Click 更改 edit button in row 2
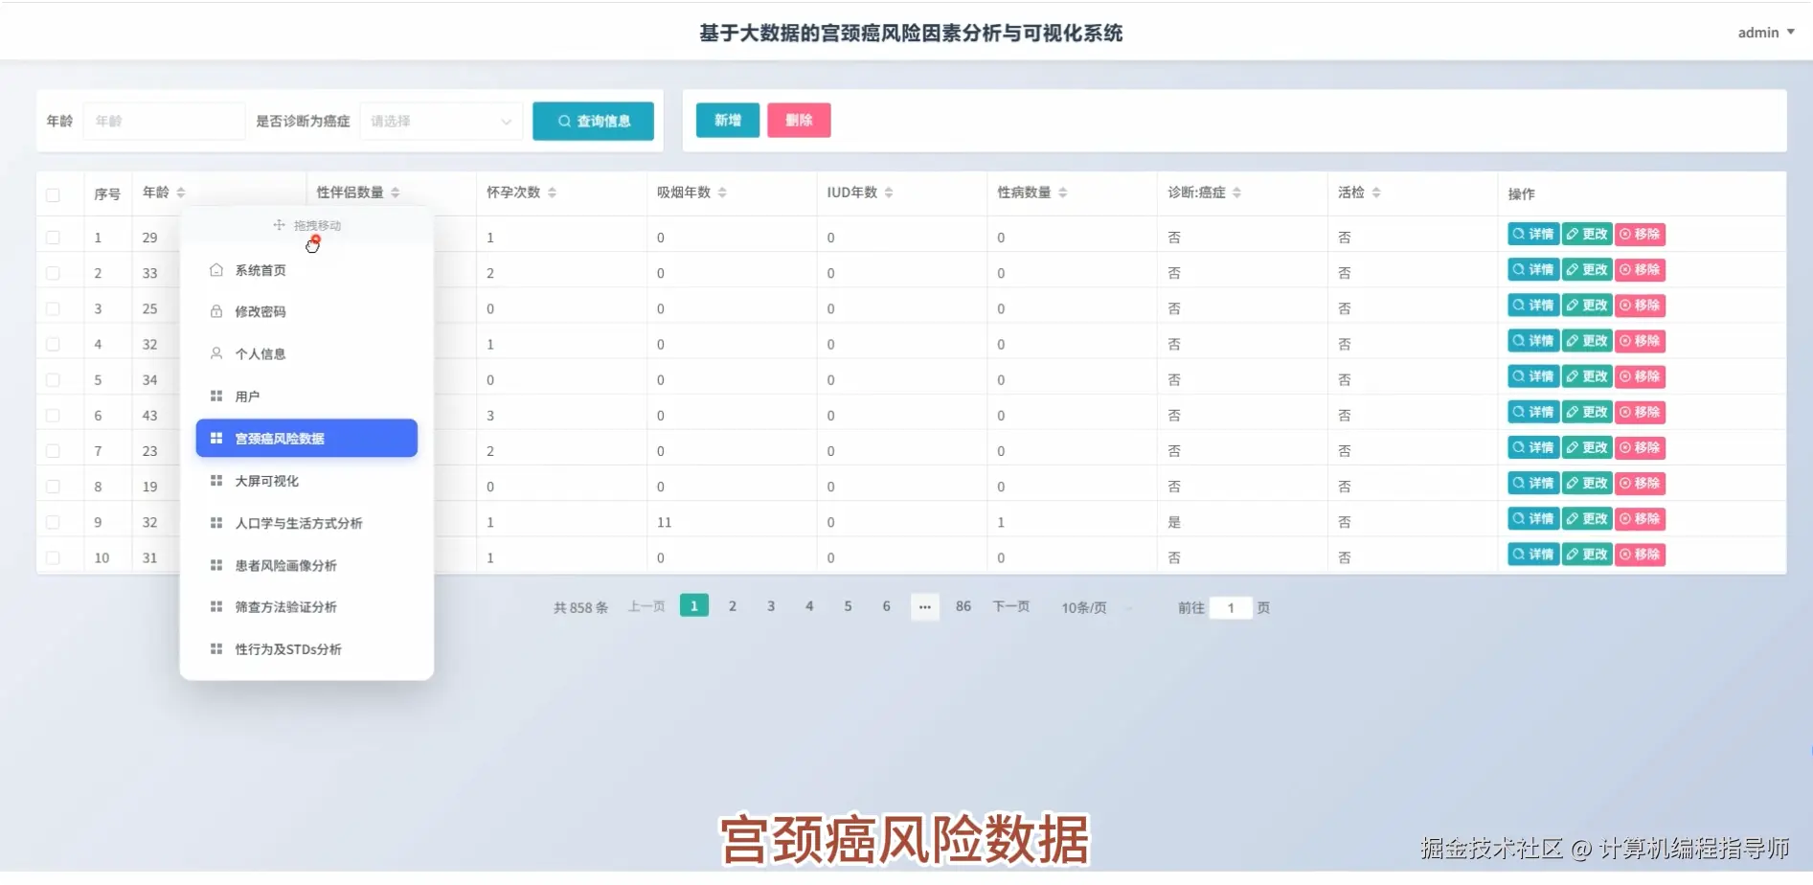The width and height of the screenshot is (1813, 885). click(1587, 270)
